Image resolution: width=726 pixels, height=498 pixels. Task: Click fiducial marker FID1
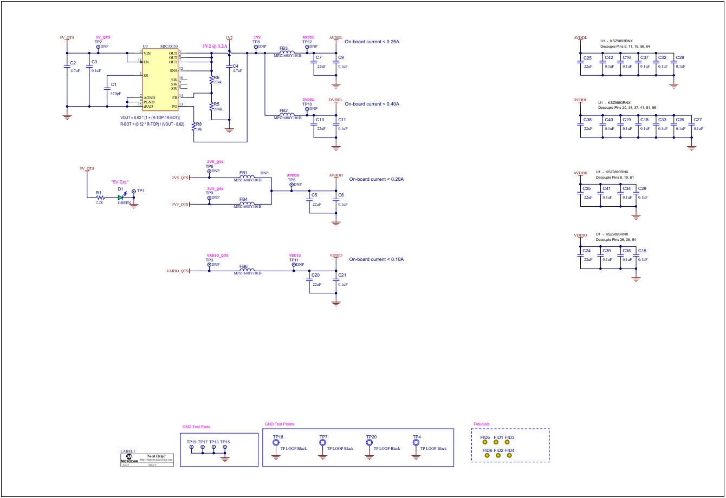pyautogui.click(x=496, y=442)
